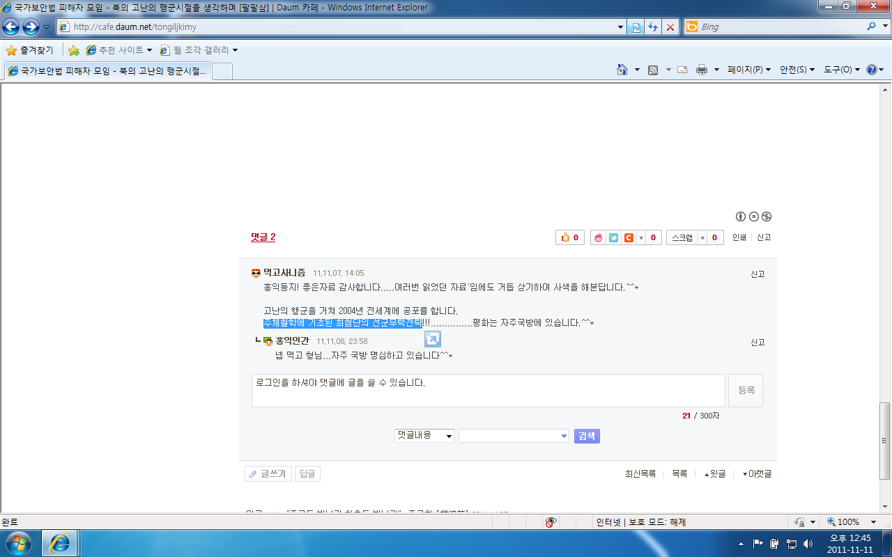892x557 pixels.
Task: Click the 최신목록 link
Action: (640, 473)
